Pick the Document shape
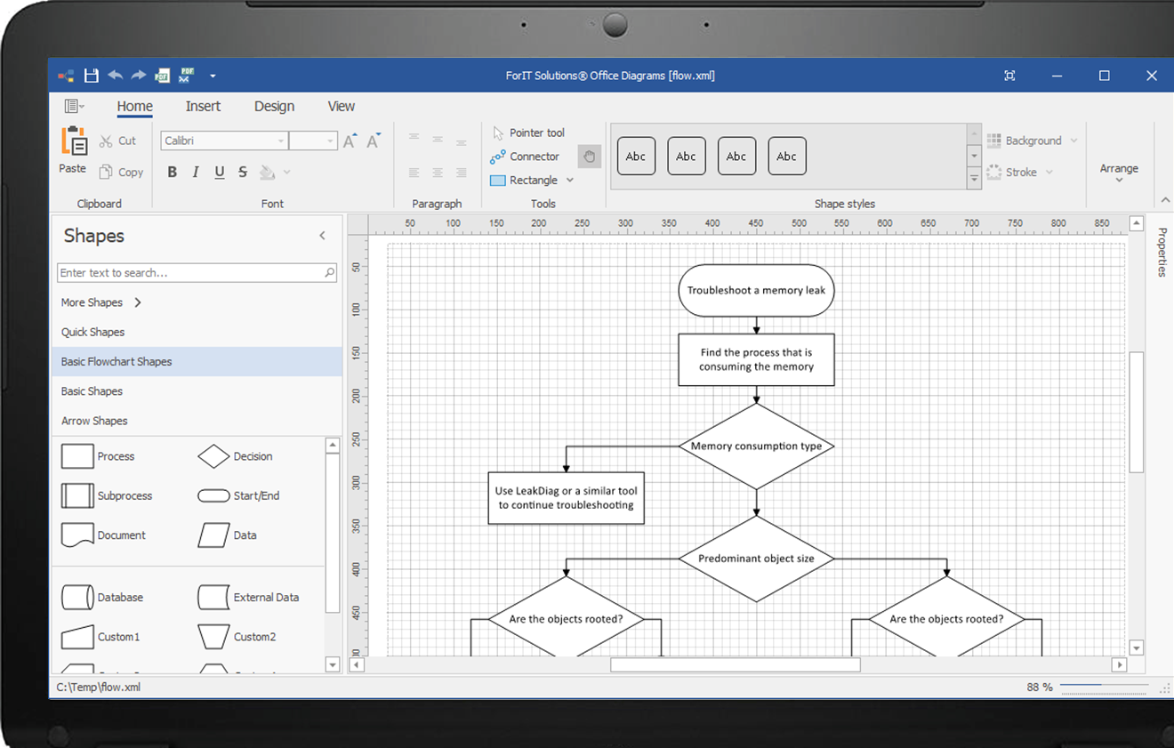Screen dimensions: 1174x748 103,535
